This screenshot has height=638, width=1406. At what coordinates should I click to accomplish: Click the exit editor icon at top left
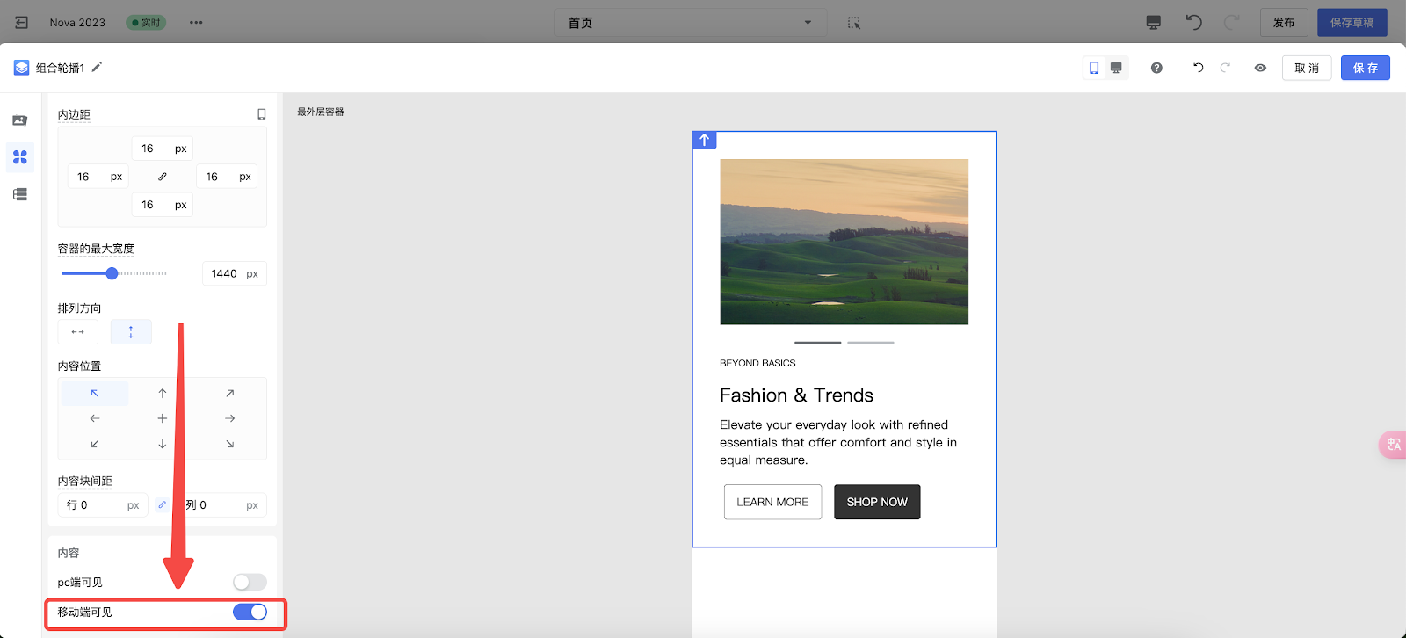pos(22,23)
